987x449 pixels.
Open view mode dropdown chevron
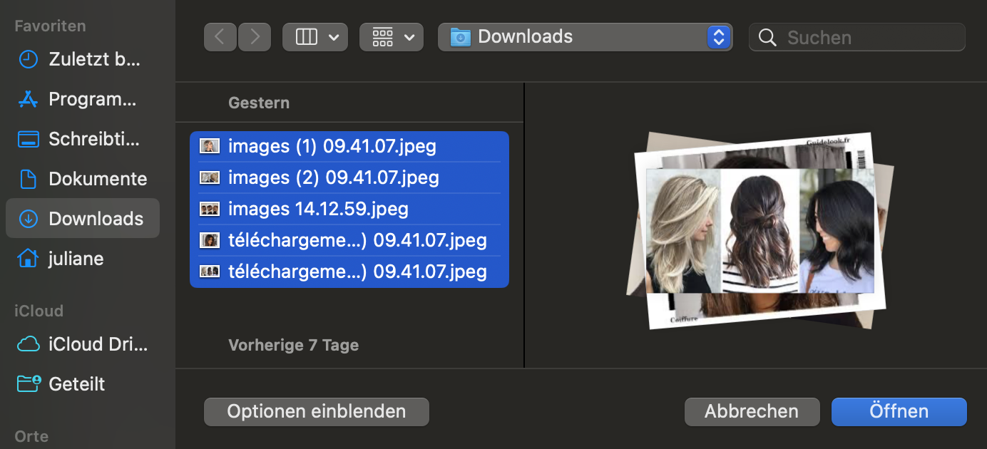coord(334,37)
